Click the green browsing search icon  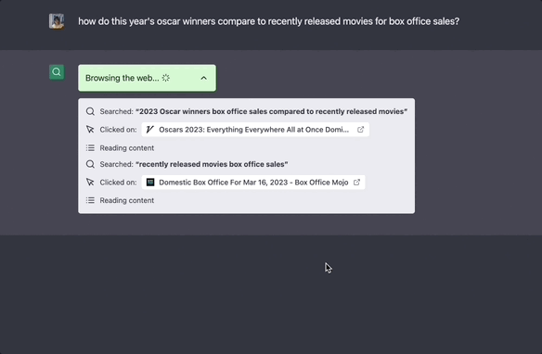click(57, 72)
